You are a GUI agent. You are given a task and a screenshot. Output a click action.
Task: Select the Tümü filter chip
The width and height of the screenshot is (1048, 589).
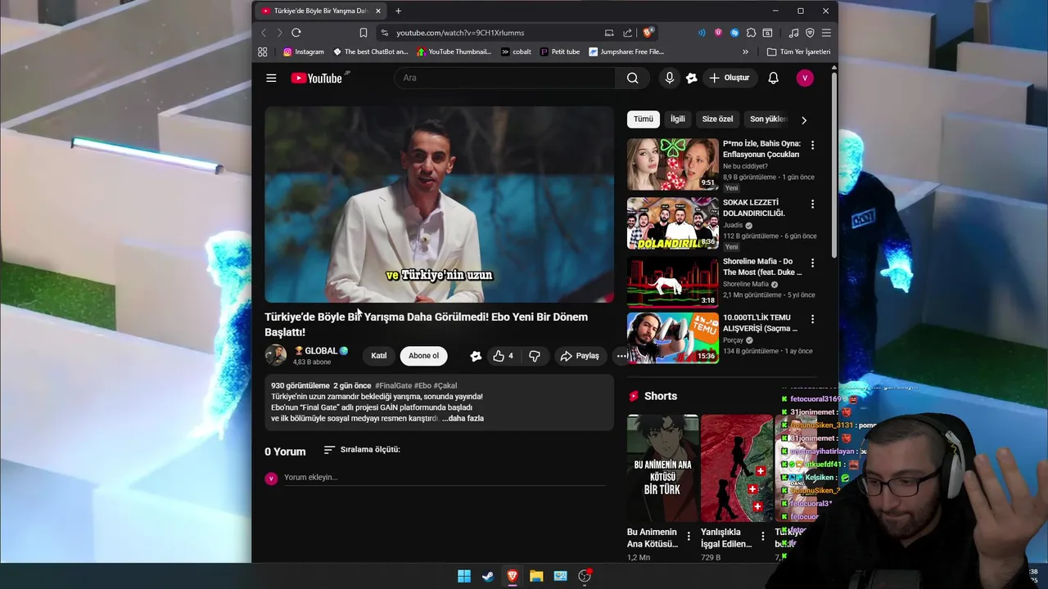pyautogui.click(x=644, y=119)
